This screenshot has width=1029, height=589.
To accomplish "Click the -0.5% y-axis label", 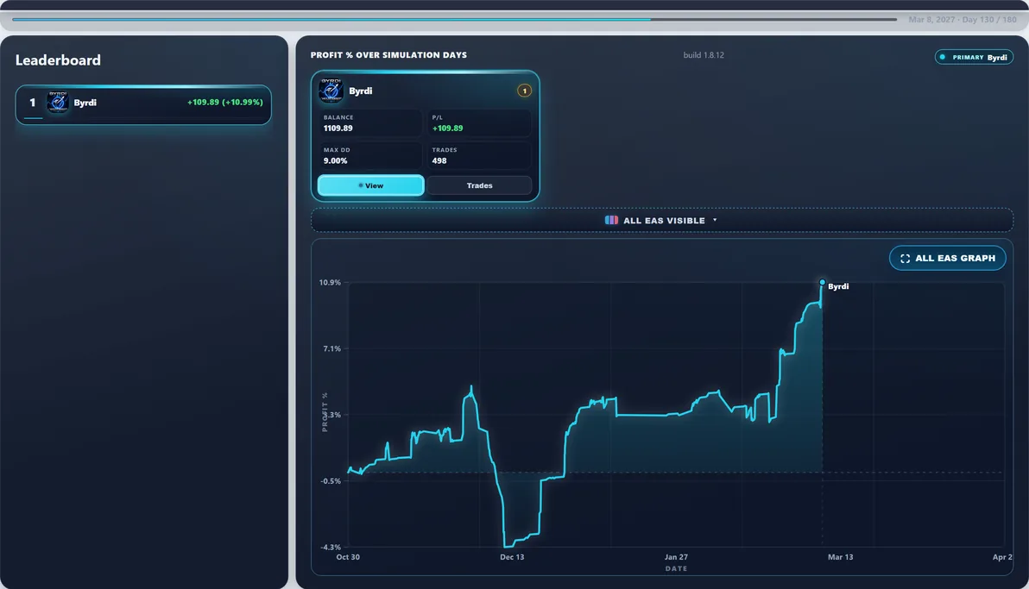I will 331,481.
